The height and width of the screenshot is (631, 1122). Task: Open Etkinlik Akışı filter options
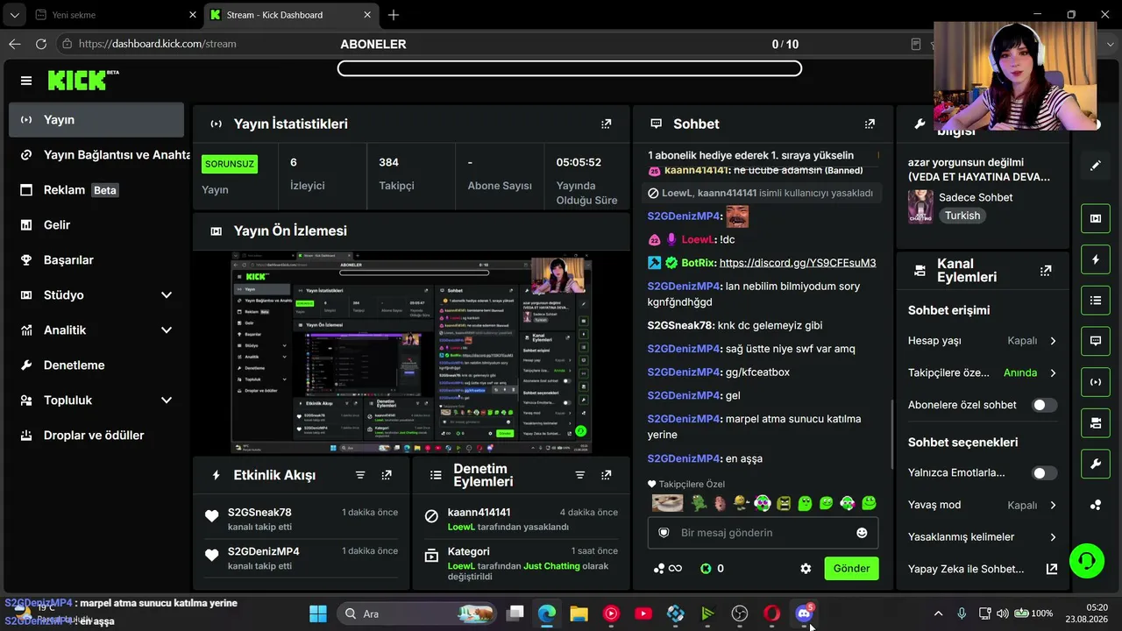coord(360,475)
